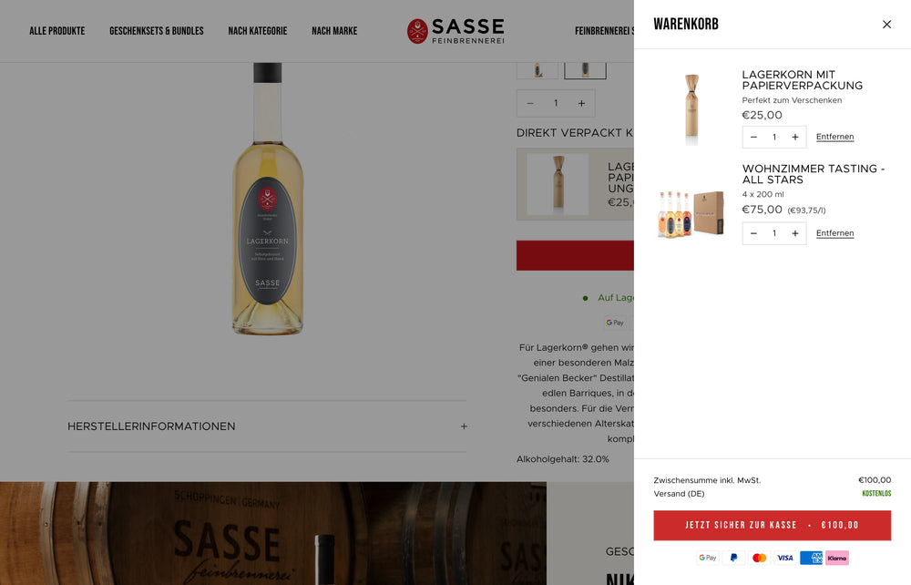911x585 pixels.
Task: Click the Mastercard payment icon
Action: (x=760, y=558)
